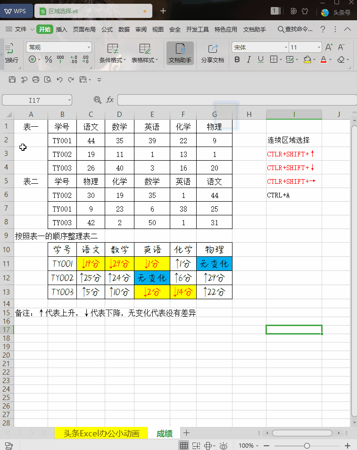Click the increase decimal places icon

point(74,59)
